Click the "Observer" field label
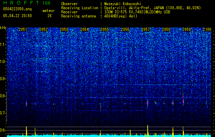This screenshot has width=215, height=137. tap(69, 4)
